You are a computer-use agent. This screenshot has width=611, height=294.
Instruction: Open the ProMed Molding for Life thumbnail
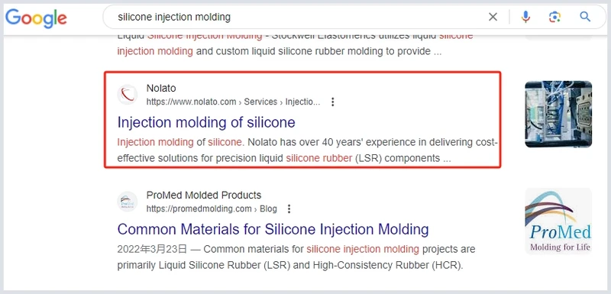pyautogui.click(x=558, y=221)
